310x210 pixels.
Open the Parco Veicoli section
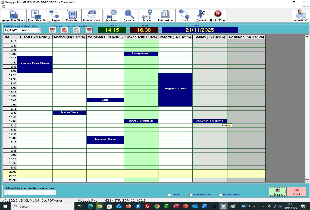pyautogui.click(x=36, y=16)
